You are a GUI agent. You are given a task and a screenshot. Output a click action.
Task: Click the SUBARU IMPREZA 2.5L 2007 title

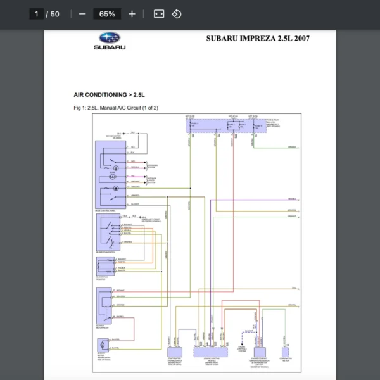pyautogui.click(x=258, y=38)
